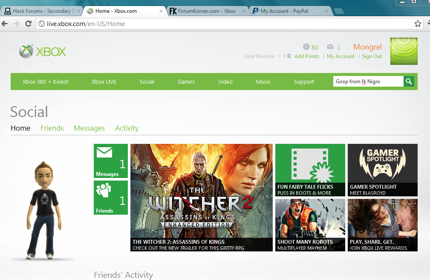Image resolution: width=430 pixels, height=280 pixels.
Task: Click the Sign Out link
Action: tap(372, 56)
